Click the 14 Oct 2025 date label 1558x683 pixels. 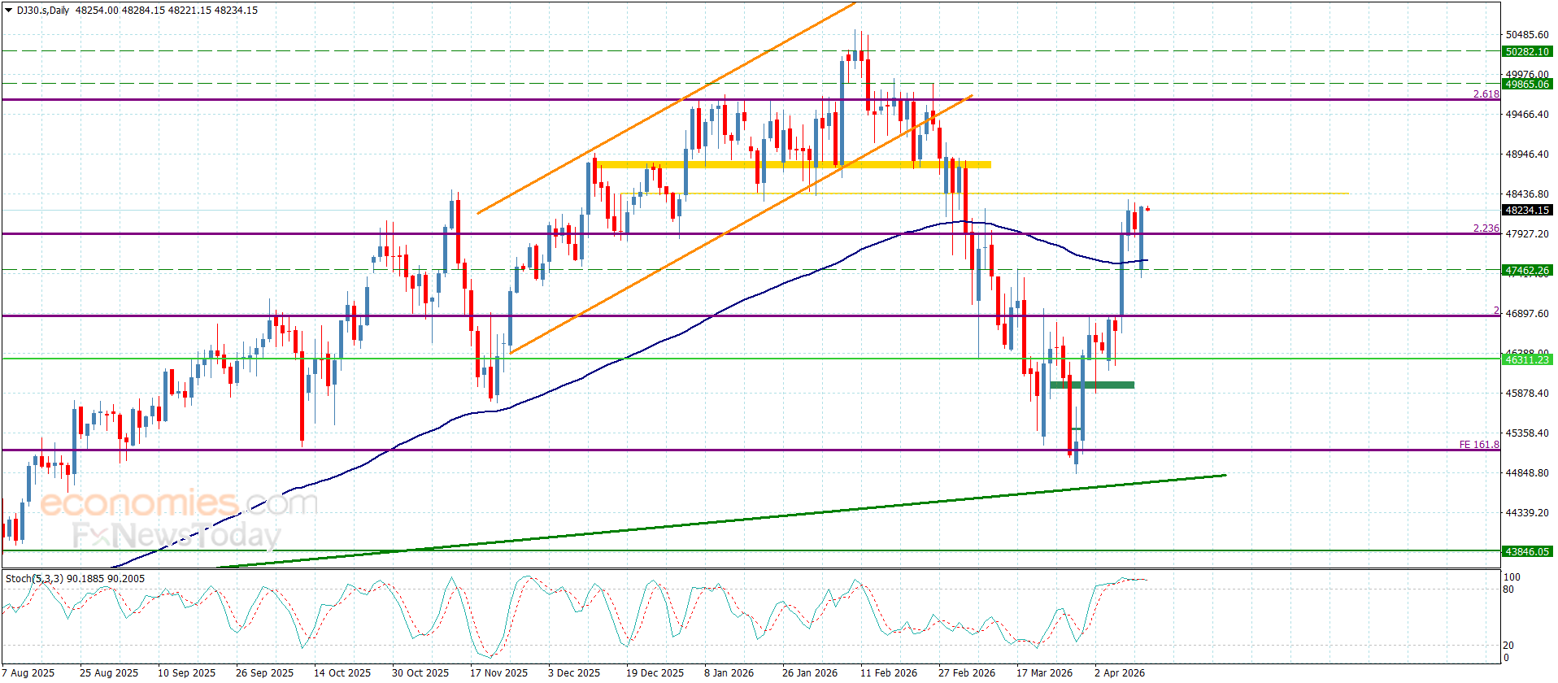pos(342,673)
